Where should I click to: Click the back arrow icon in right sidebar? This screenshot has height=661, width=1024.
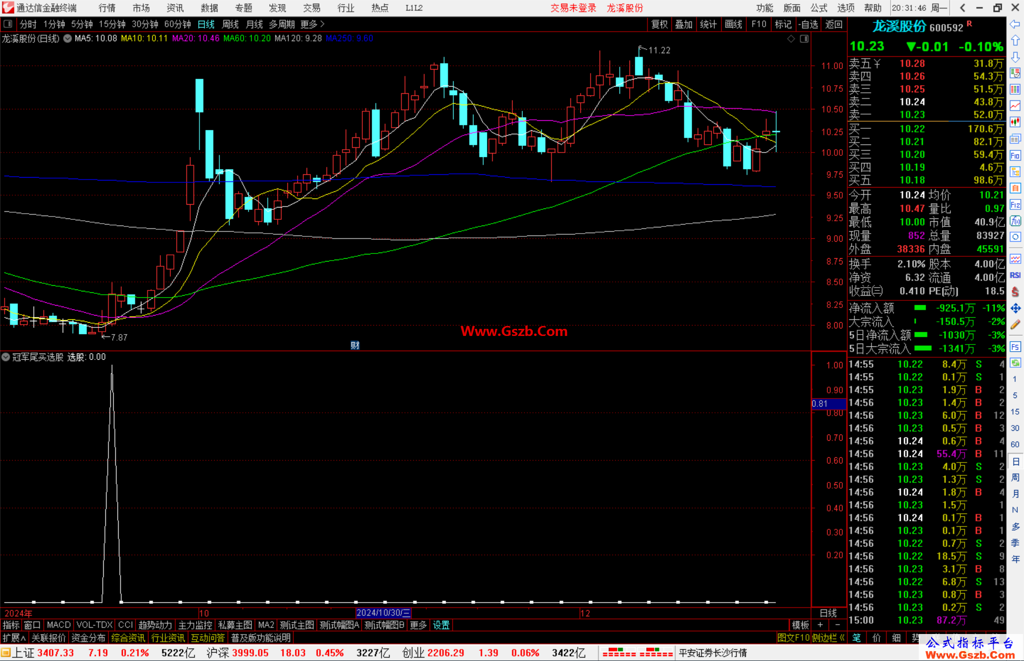[1015, 24]
